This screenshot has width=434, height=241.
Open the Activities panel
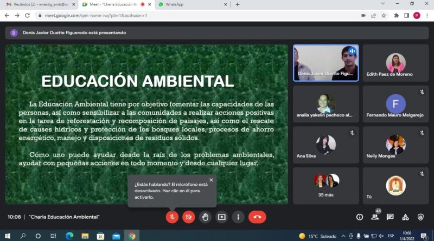click(405, 217)
